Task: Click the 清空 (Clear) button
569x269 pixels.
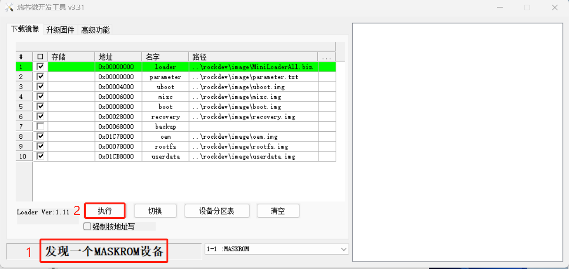Action: coord(278,211)
